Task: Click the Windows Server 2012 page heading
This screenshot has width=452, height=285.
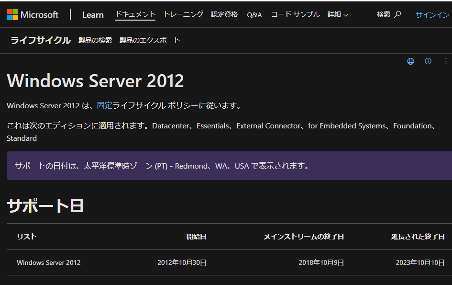Action: [x=95, y=80]
